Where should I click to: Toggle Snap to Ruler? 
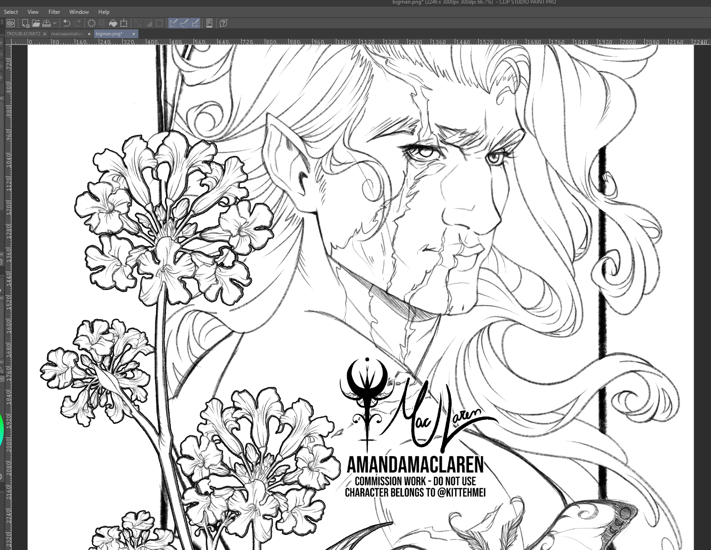[174, 23]
